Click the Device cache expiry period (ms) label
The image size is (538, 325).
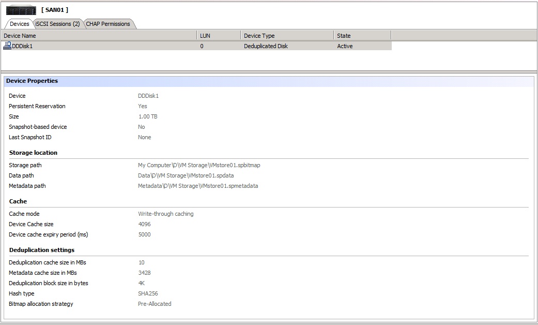pos(49,234)
